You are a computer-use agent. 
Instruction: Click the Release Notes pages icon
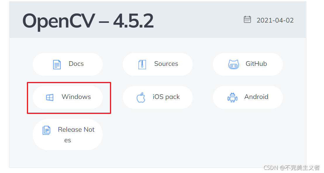[46, 130]
